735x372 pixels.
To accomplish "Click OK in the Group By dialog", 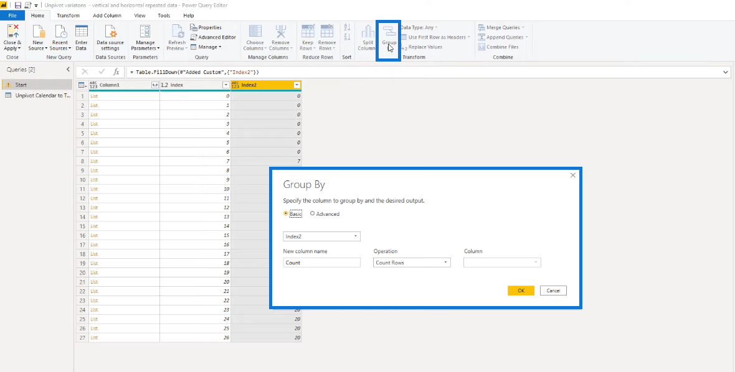I will click(521, 291).
